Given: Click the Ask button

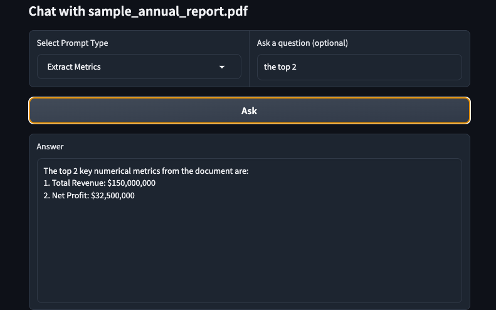Looking at the screenshot, I should pos(250,110).
